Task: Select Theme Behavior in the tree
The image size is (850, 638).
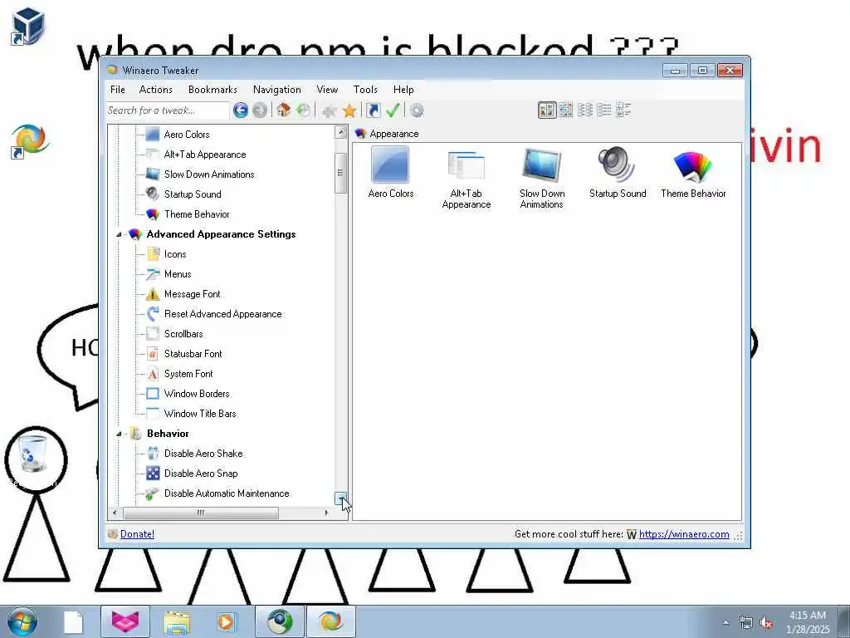Action: 197,214
